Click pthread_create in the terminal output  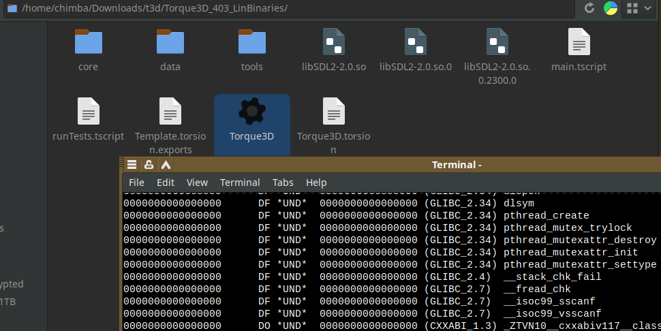pos(547,216)
